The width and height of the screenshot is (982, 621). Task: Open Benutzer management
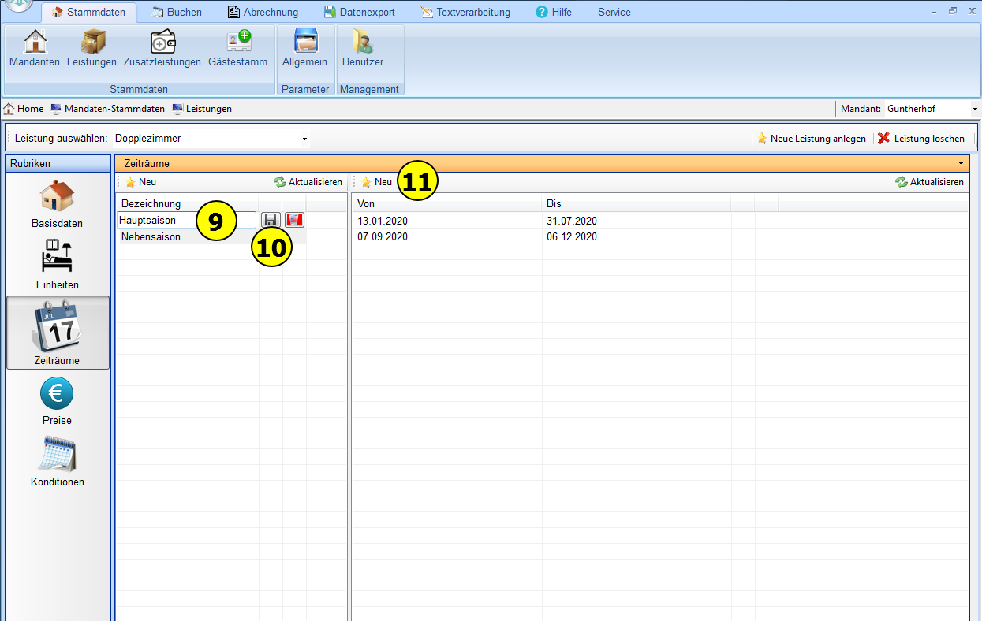363,47
